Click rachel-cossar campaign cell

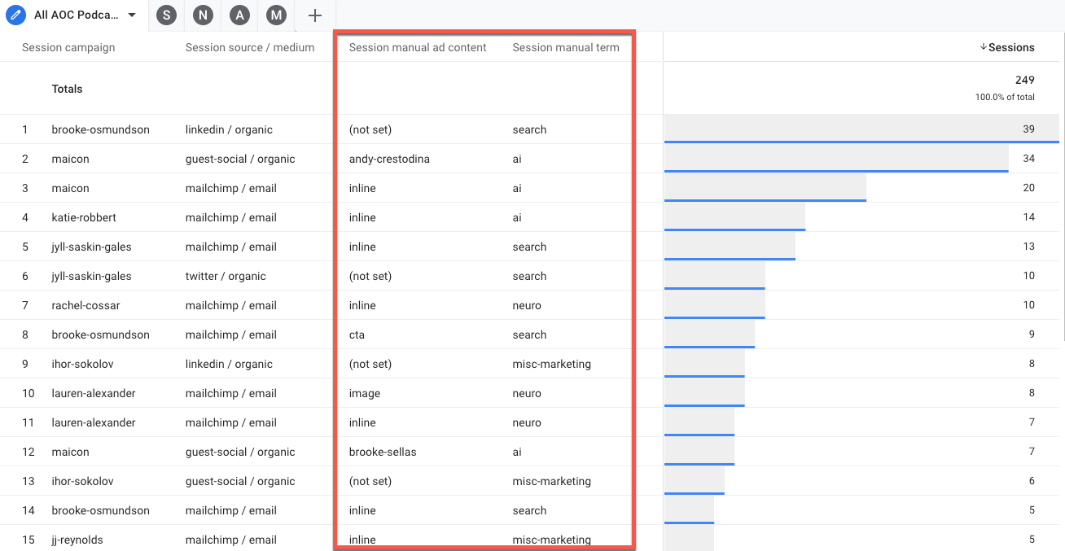[x=85, y=305]
